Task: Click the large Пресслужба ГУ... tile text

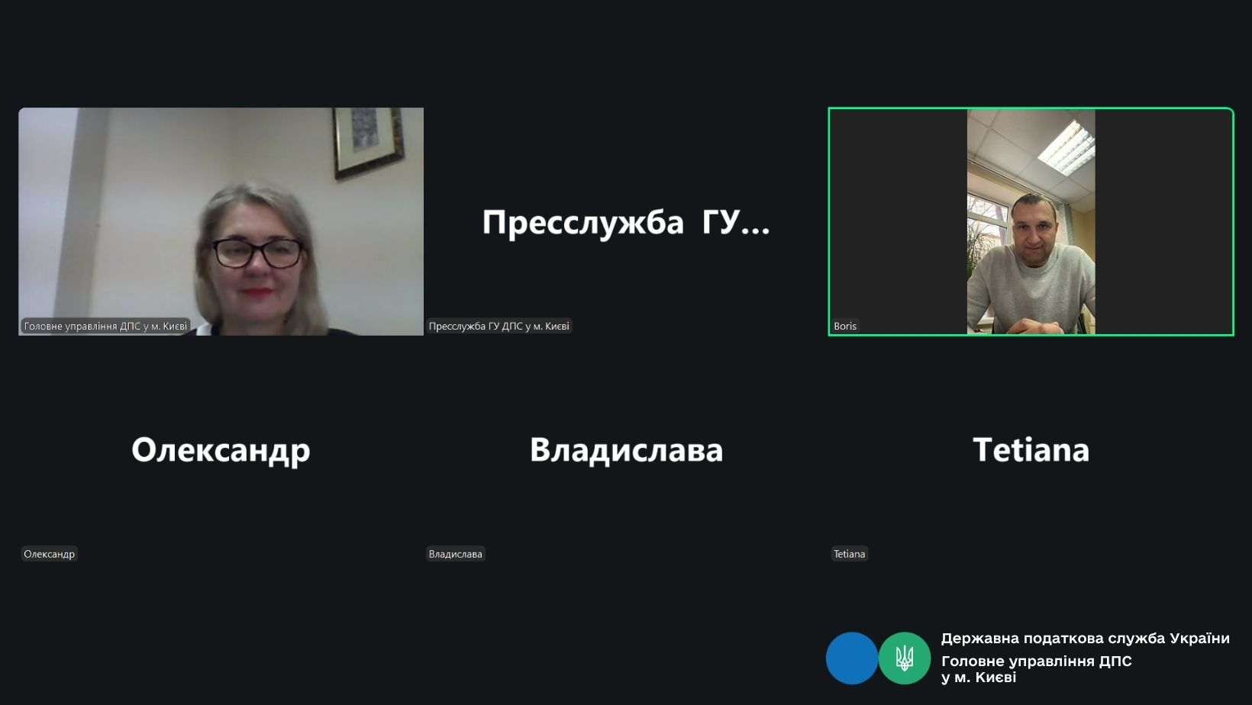Action: (625, 222)
